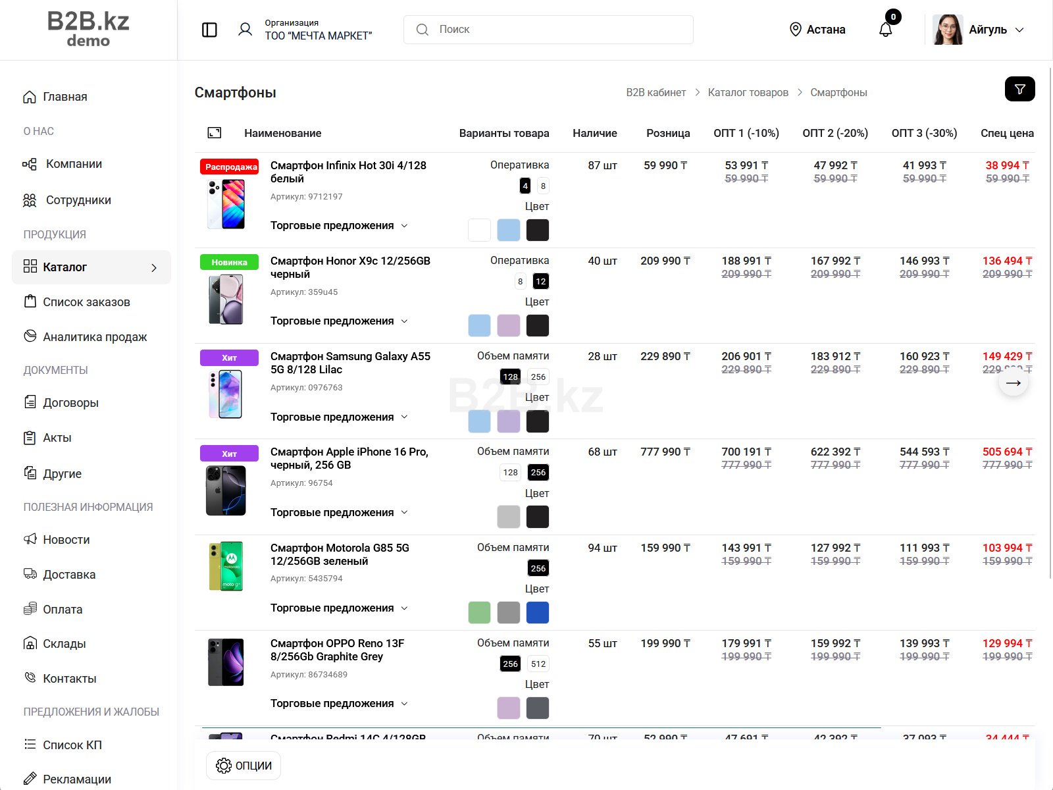Open the notifications bell
1053x790 pixels.
pyautogui.click(x=886, y=30)
